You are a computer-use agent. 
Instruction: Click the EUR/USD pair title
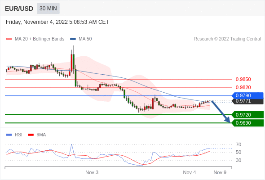pyautogui.click(x=19, y=9)
